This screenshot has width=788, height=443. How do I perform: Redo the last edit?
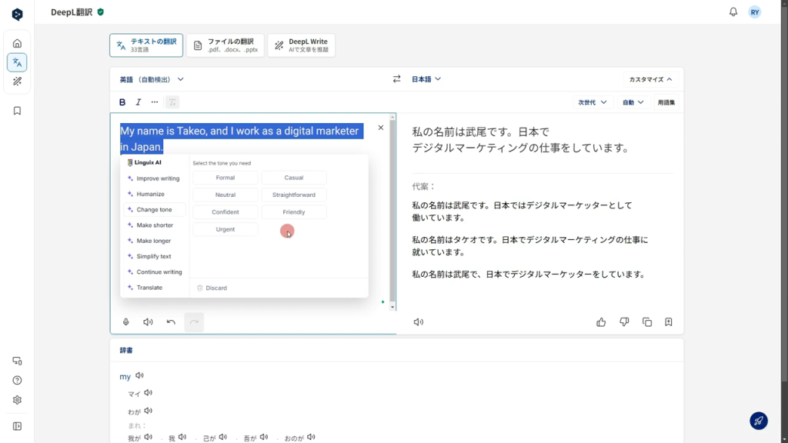tap(194, 322)
